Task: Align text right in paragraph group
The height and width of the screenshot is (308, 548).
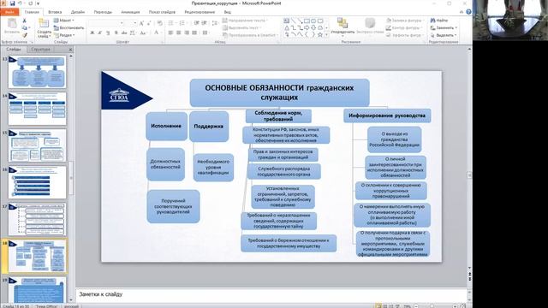Action: [187, 33]
